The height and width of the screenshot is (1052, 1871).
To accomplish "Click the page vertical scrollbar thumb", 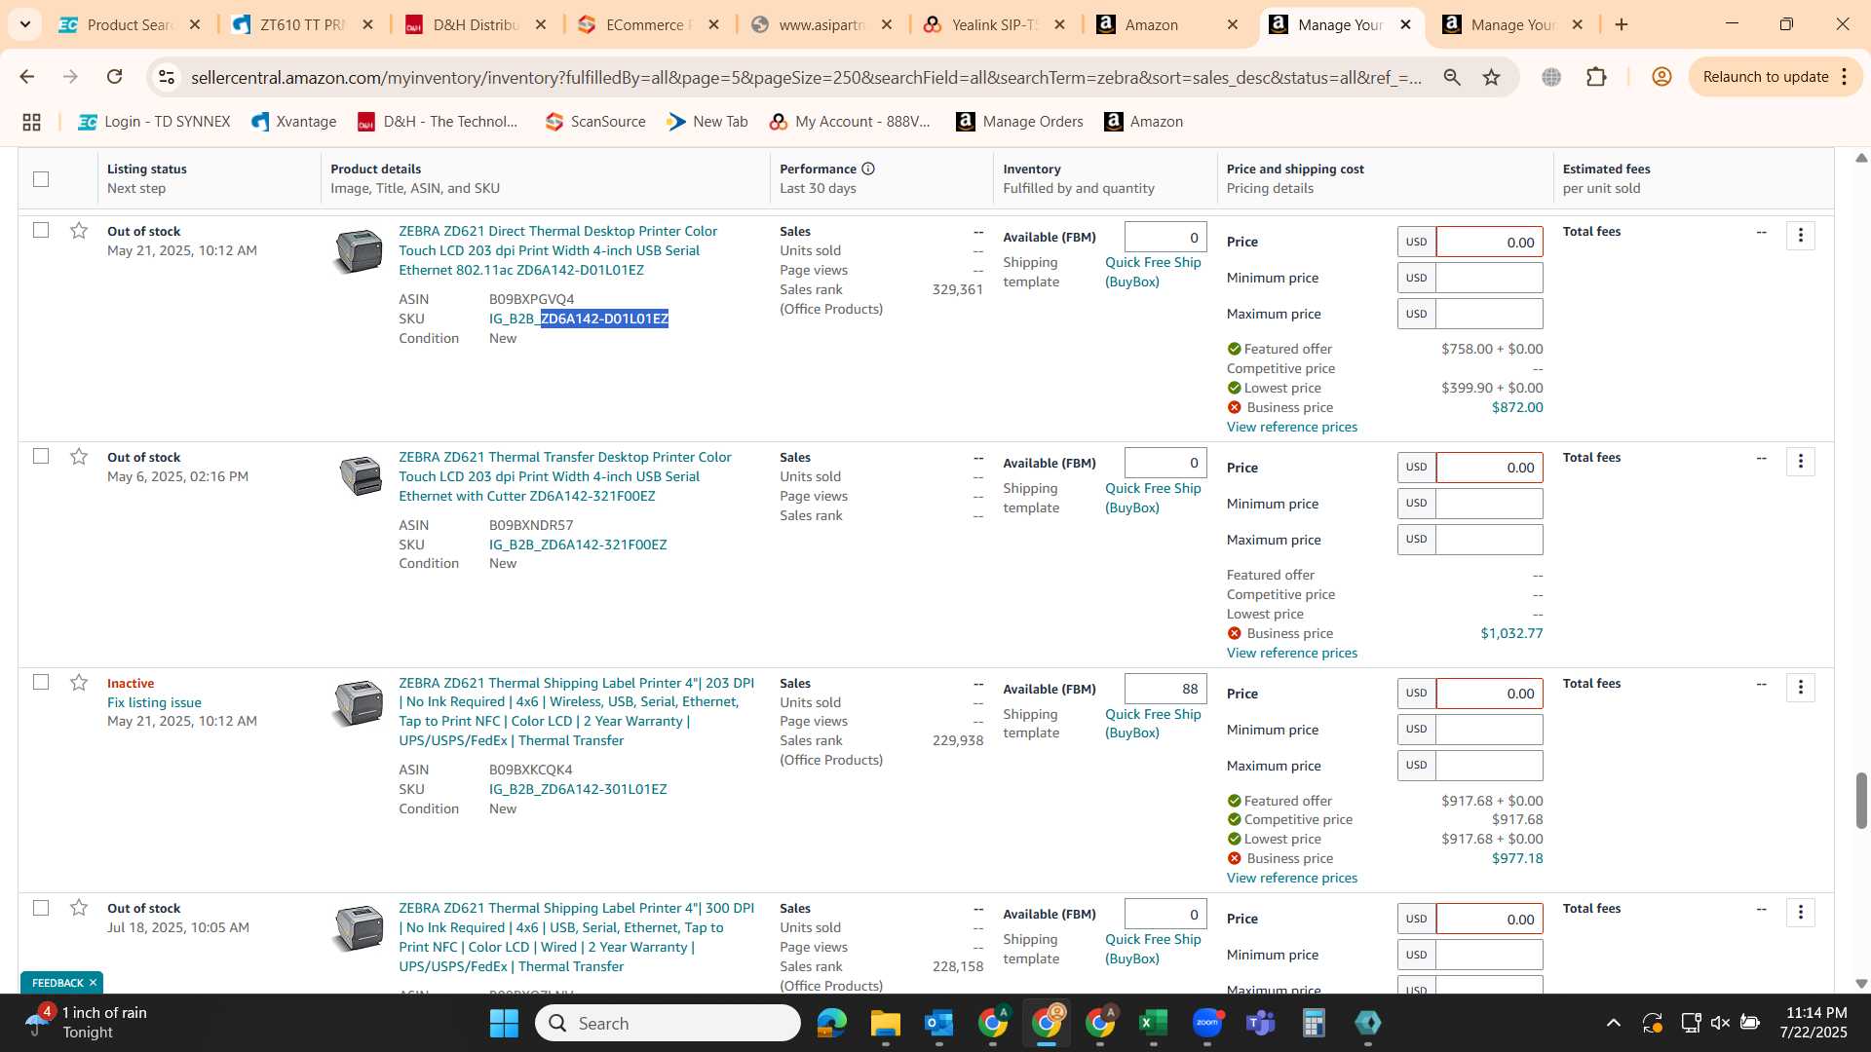I will [x=1860, y=801].
